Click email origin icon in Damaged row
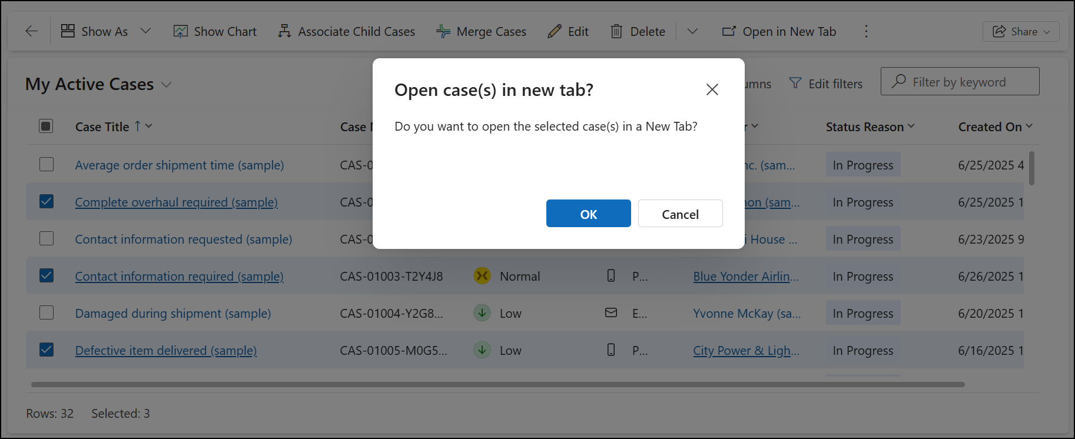The width and height of the screenshot is (1075, 439). pyautogui.click(x=611, y=312)
